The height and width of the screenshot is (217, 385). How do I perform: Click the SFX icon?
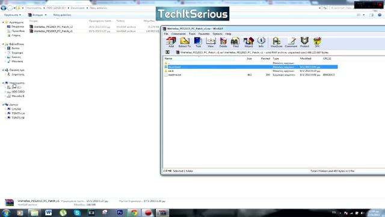point(317,42)
